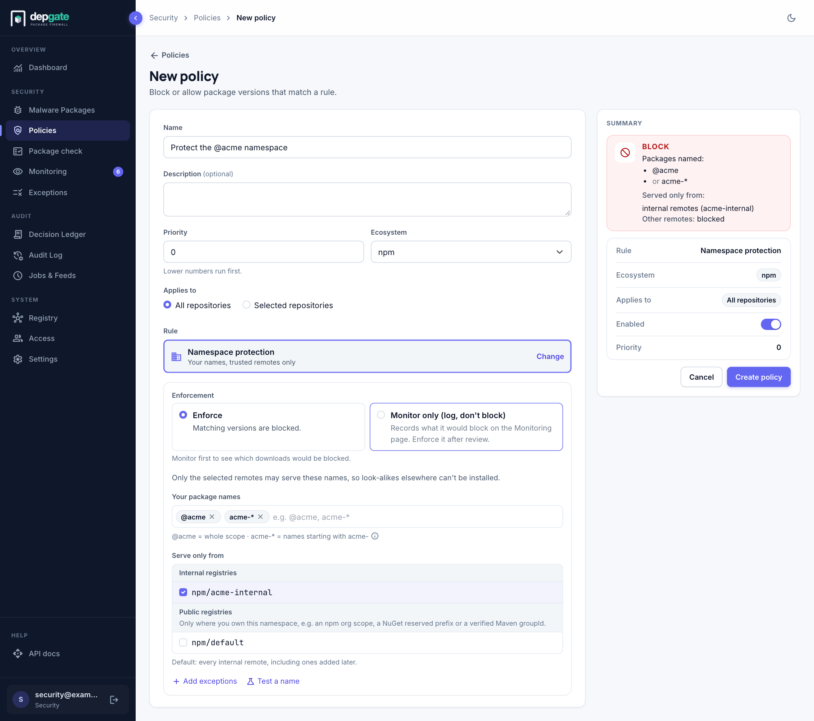Toggle the Enabled switch in summary
Viewport: 814px width, 721px height.
[x=771, y=324]
